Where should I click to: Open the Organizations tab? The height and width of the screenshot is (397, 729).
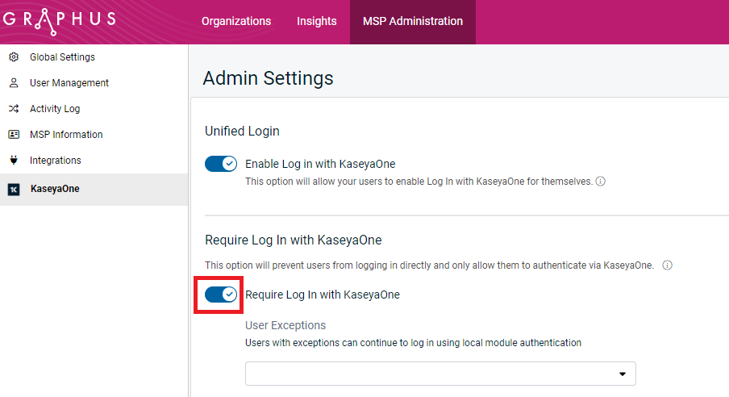[x=236, y=22]
